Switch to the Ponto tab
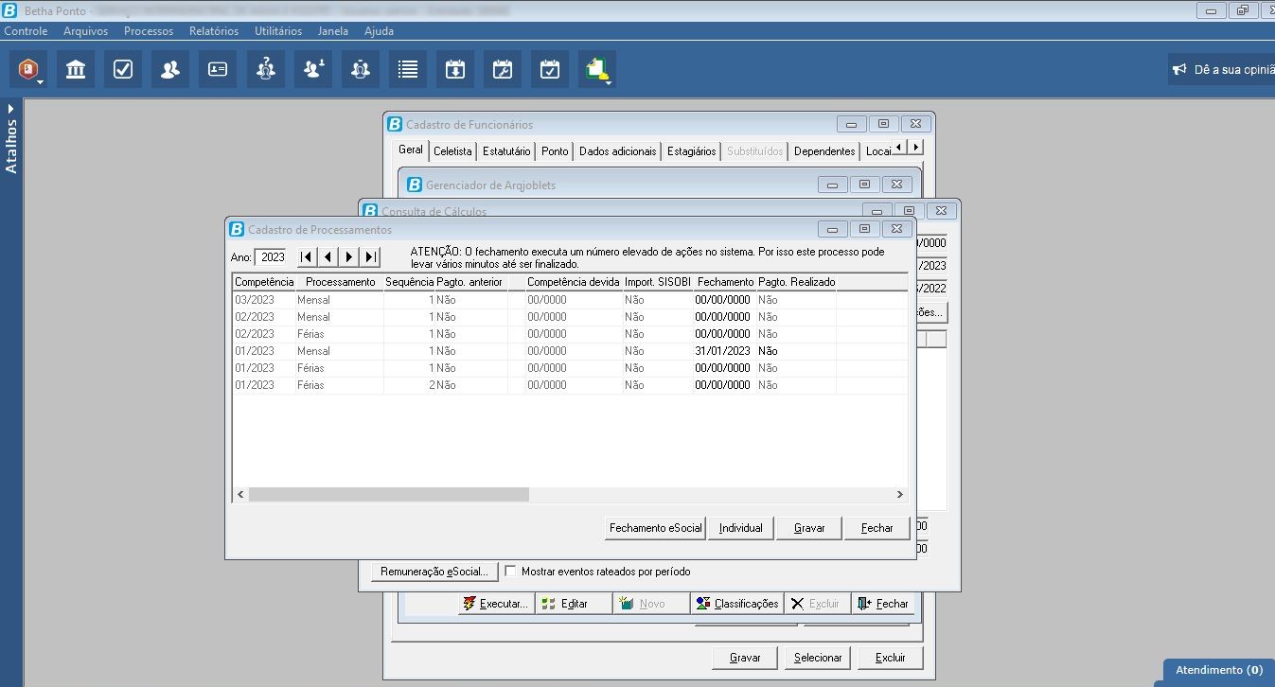 pyautogui.click(x=555, y=151)
